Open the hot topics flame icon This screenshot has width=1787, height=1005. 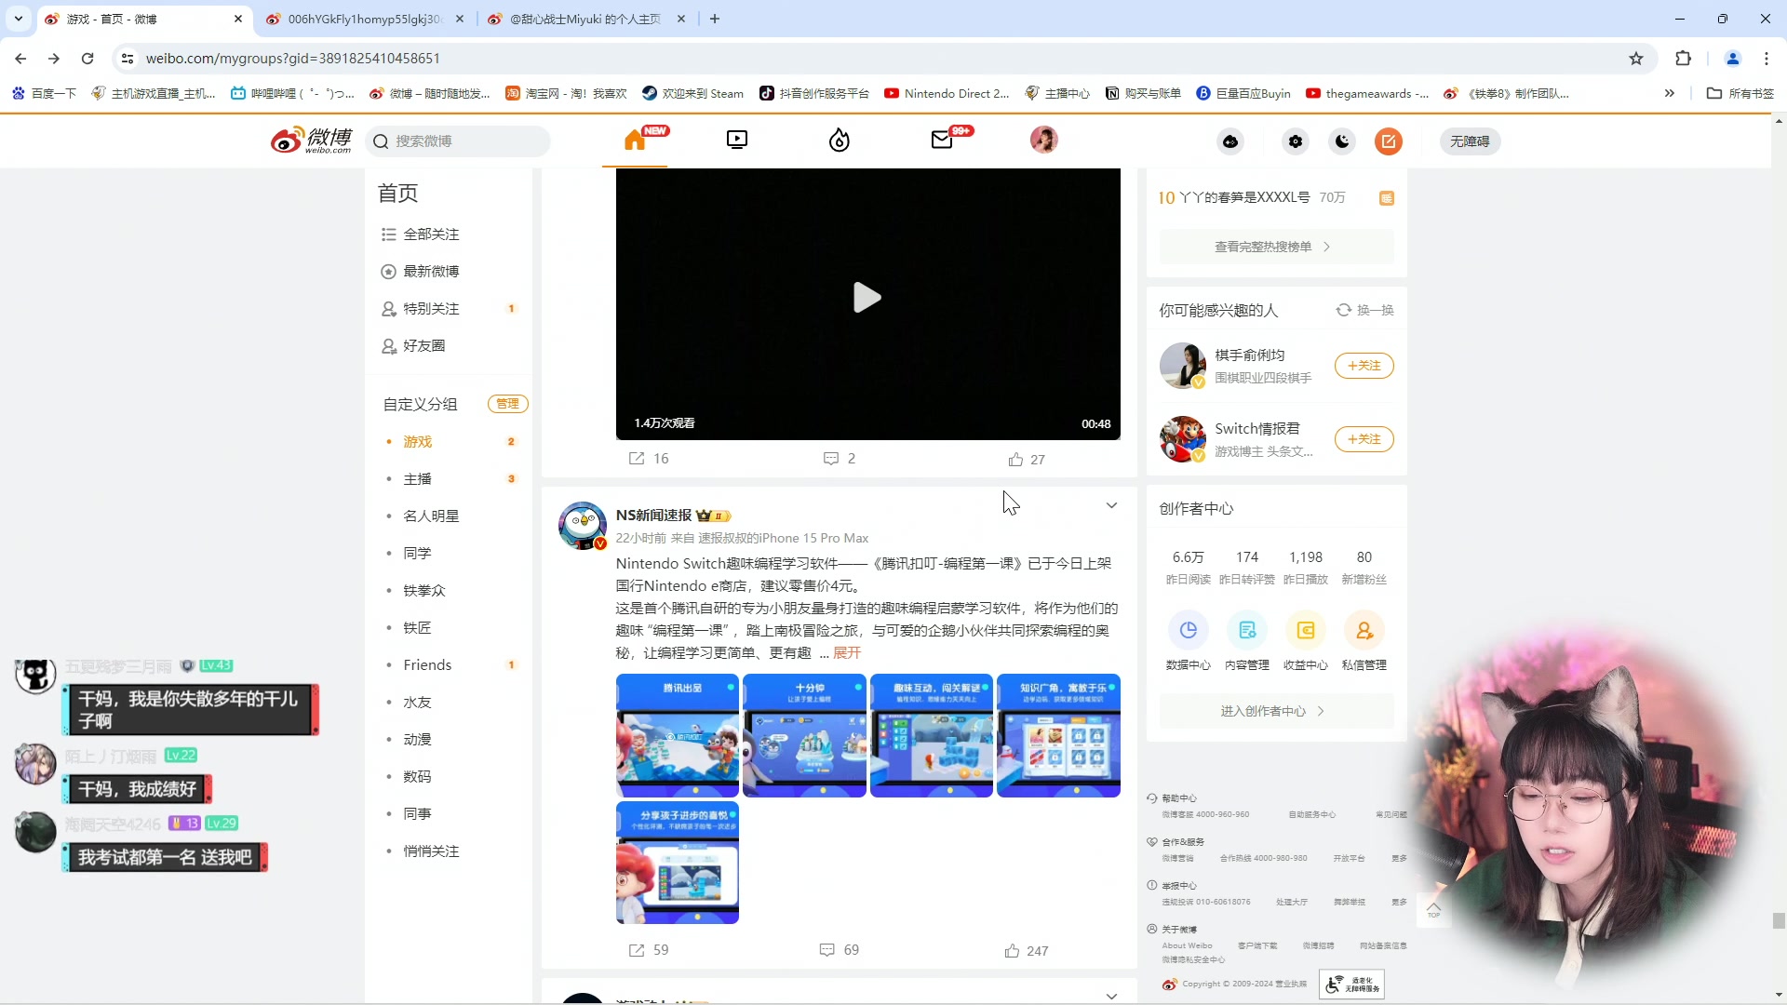point(840,140)
